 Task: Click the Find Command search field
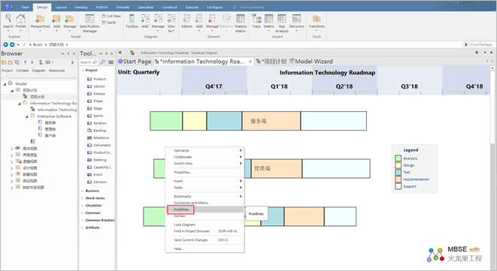pyautogui.click(x=253, y=7)
